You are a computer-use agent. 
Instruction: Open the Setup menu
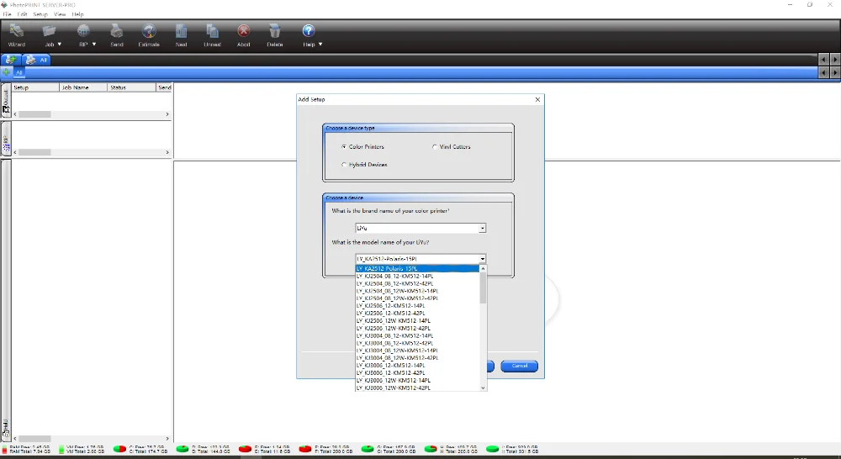click(x=40, y=14)
